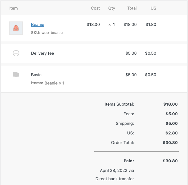Click the Shipping amount $5.00 in totals
Image resolution: width=188 pixels, height=185 pixels.
point(172,124)
